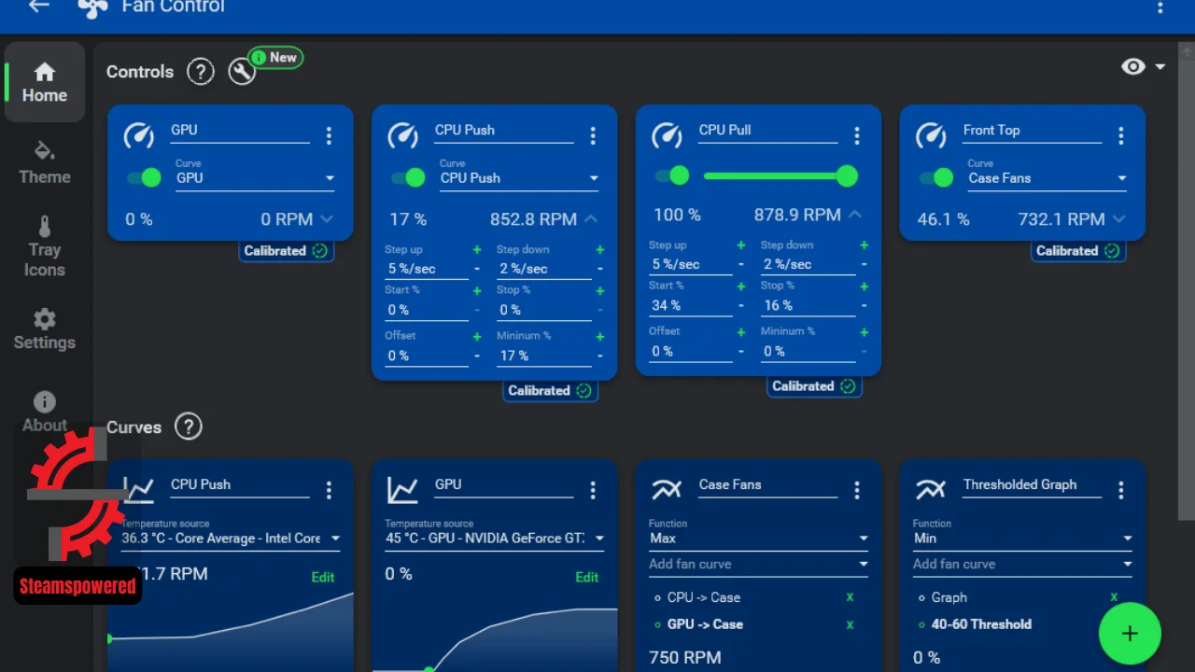Click the CPU Pull speed slider handle
The height and width of the screenshot is (672, 1195).
(x=847, y=175)
